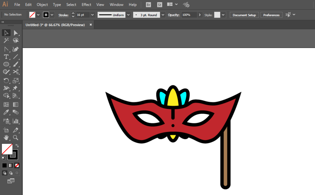Select the Scissors tool

15,72
